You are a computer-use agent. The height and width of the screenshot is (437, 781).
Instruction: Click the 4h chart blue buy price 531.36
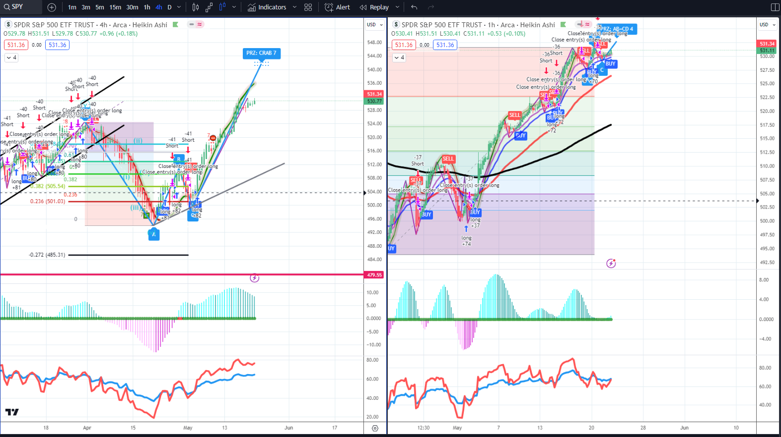pos(58,45)
